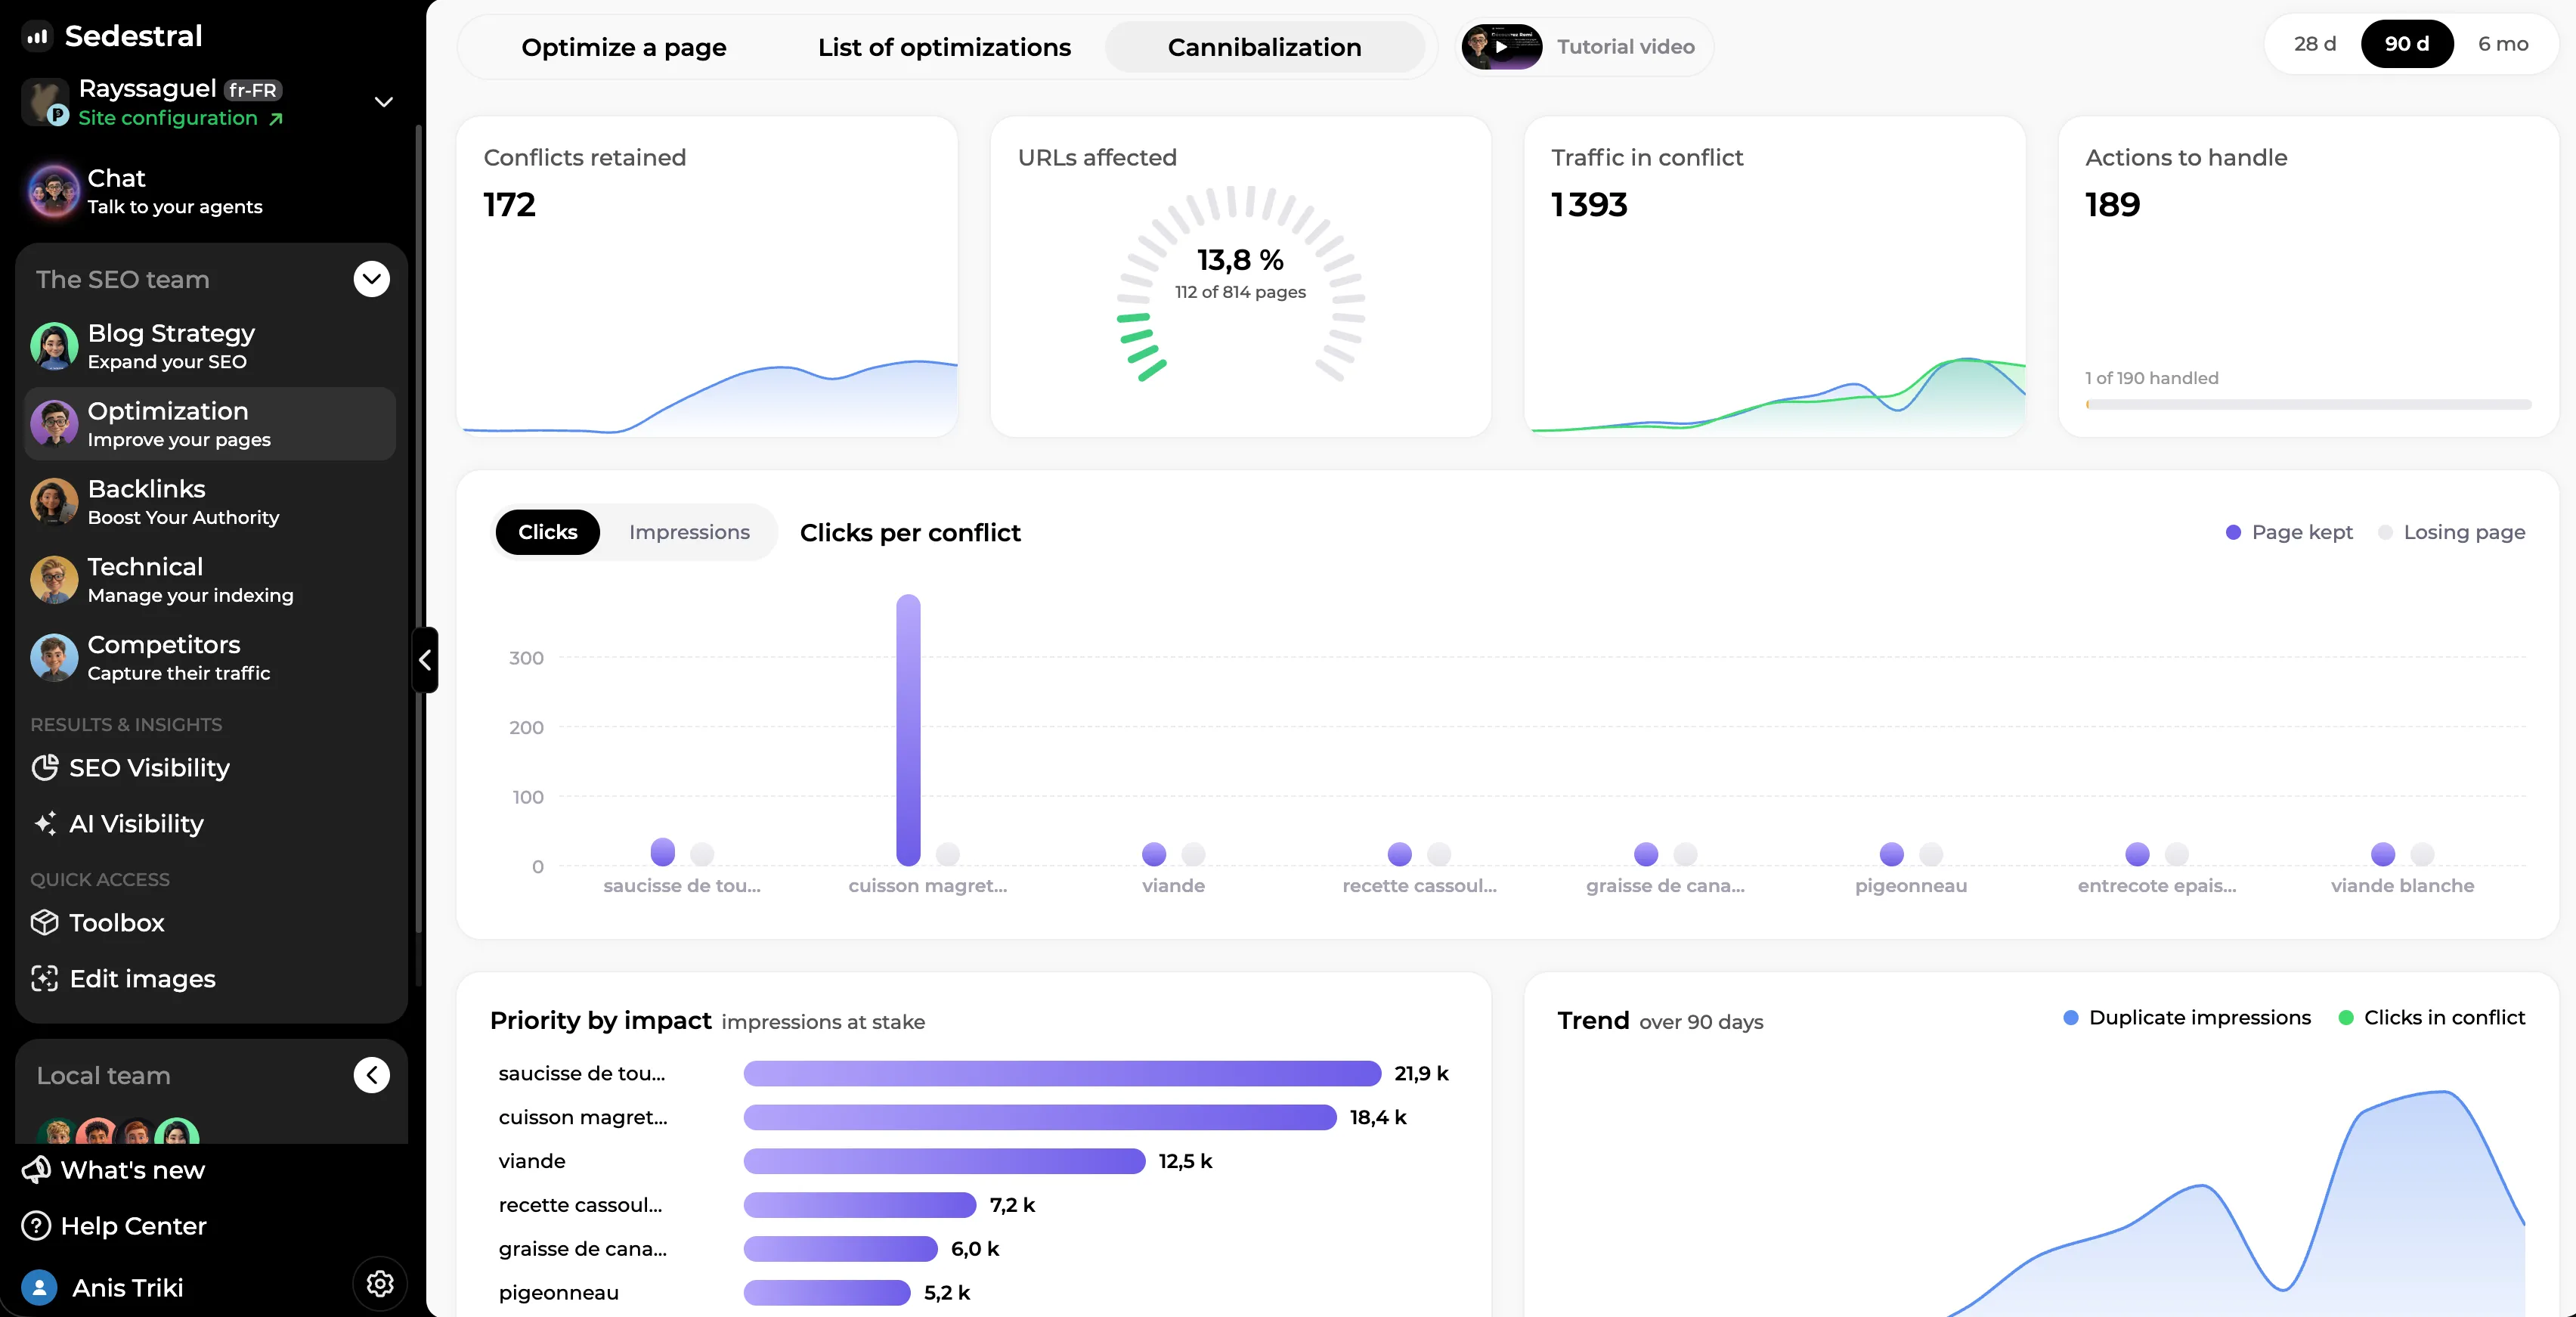The height and width of the screenshot is (1317, 2576).
Task: Toggle the Clicks in conflict legend series
Action: click(2432, 1017)
